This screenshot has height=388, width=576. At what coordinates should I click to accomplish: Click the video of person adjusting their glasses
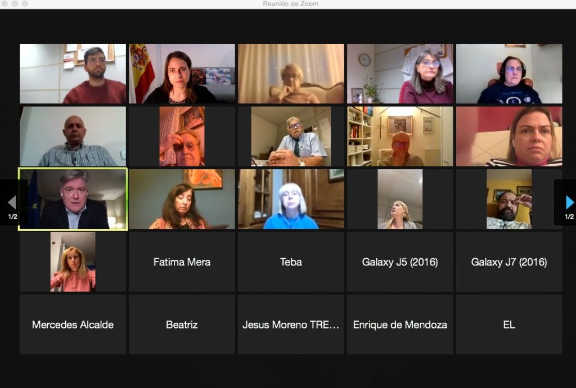point(182,137)
